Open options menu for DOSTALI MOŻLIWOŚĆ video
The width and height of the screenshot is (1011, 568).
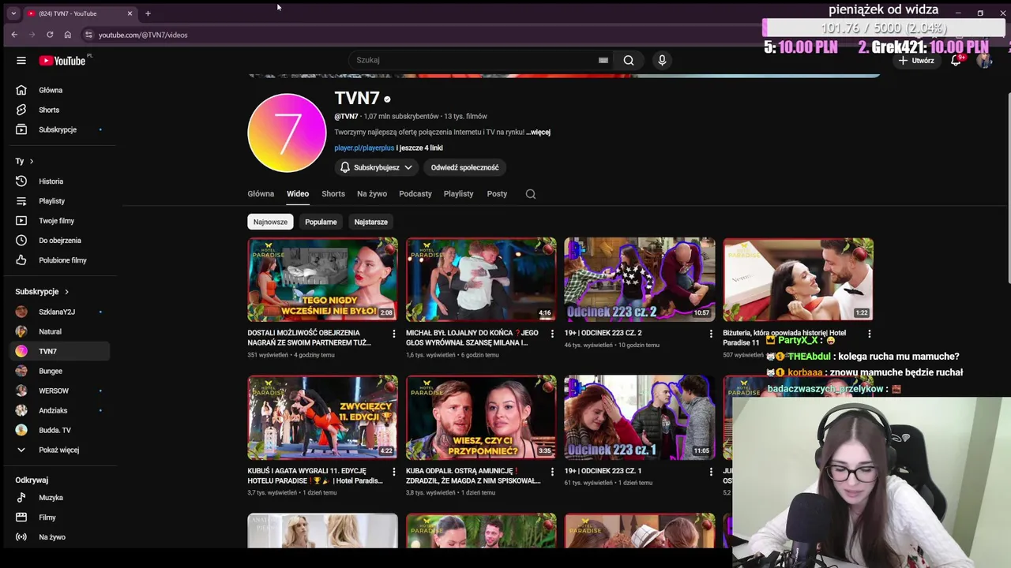point(393,334)
